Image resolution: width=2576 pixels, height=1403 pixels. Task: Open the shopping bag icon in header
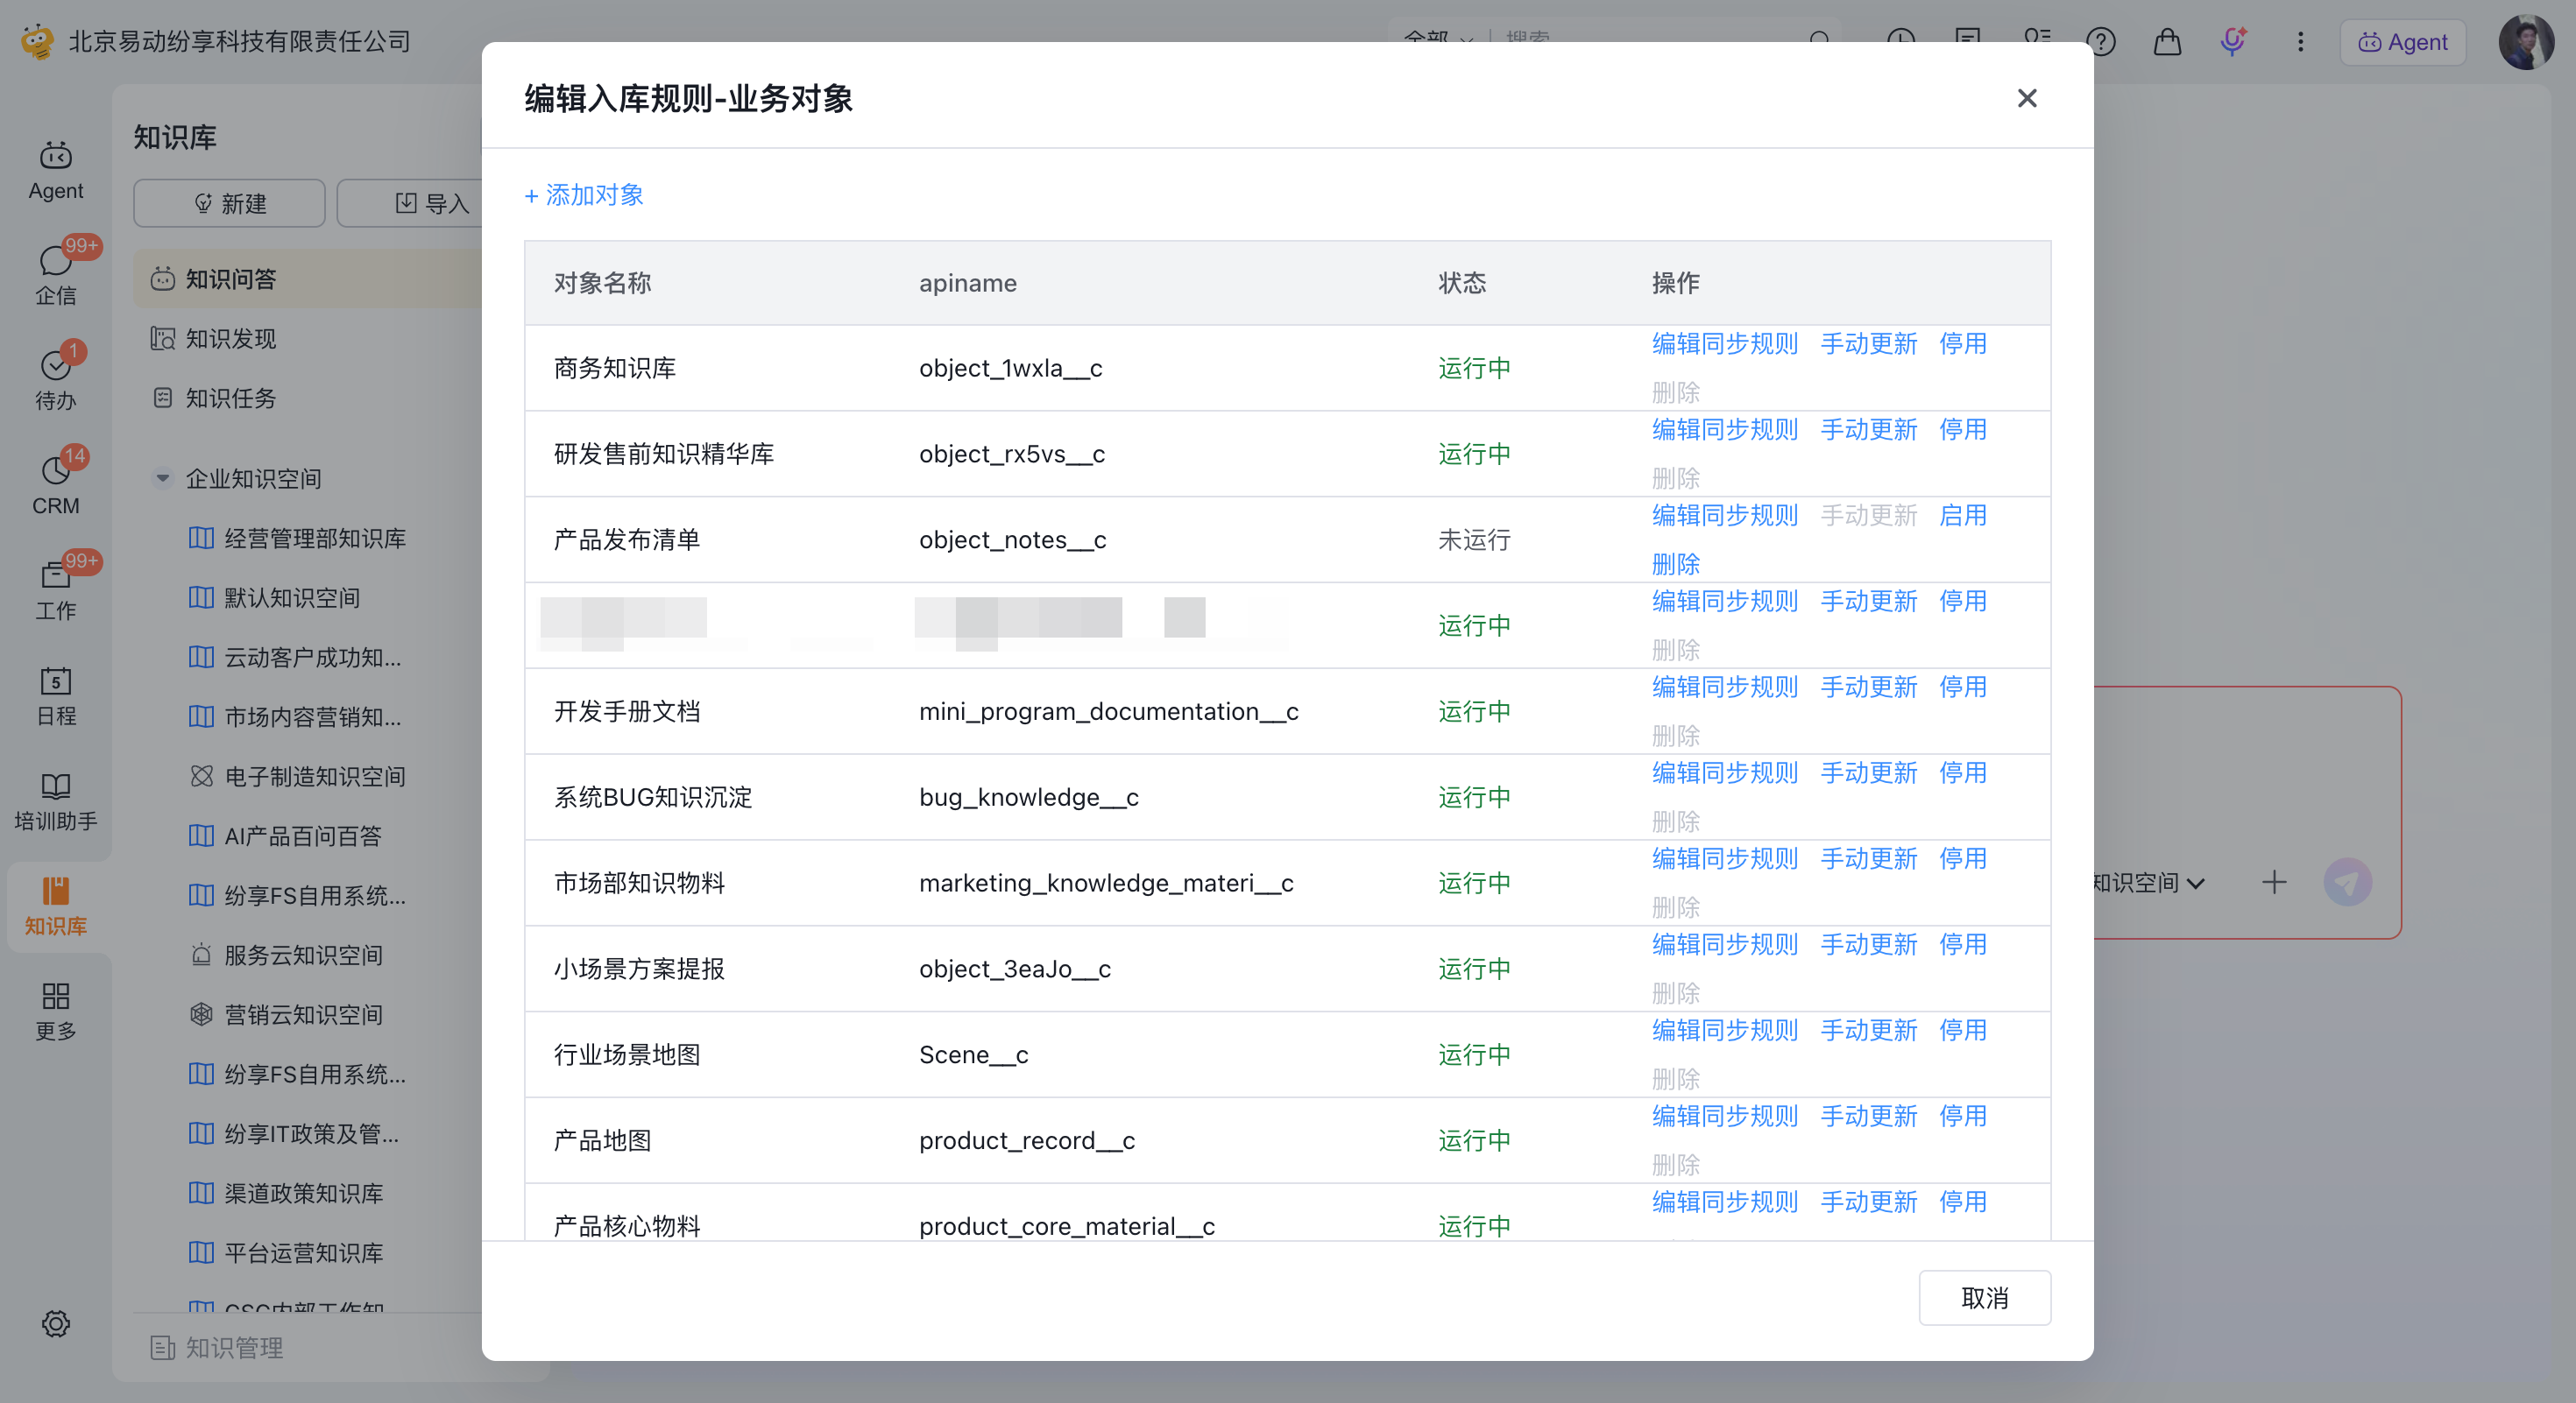coord(2167,41)
